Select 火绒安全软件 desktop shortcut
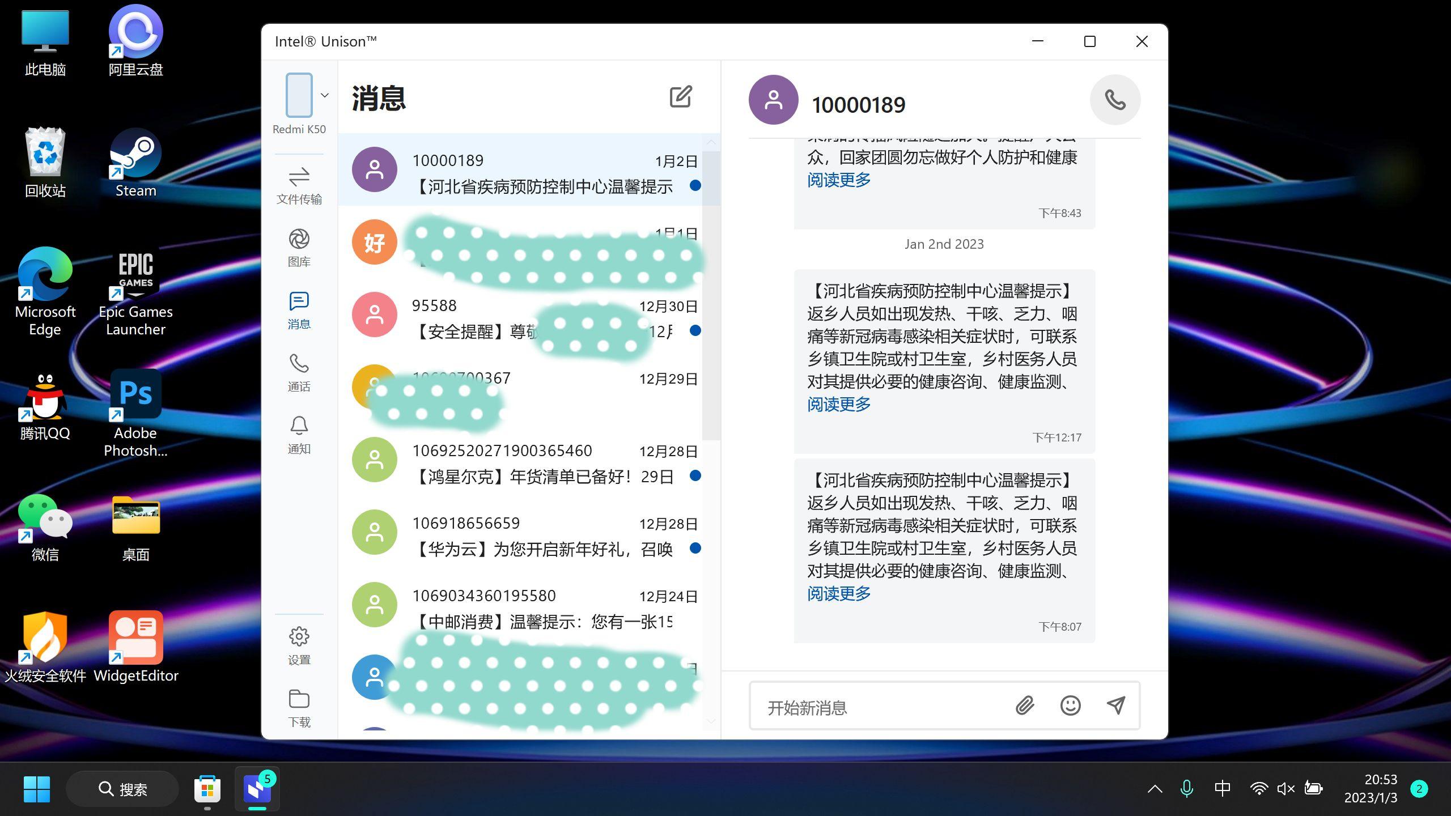 pos(45,647)
